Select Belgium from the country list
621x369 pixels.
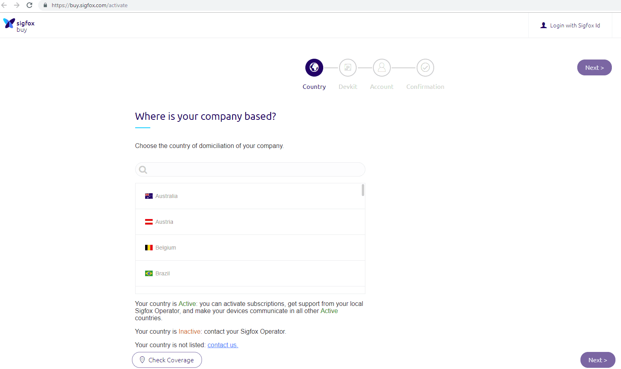[165, 248]
